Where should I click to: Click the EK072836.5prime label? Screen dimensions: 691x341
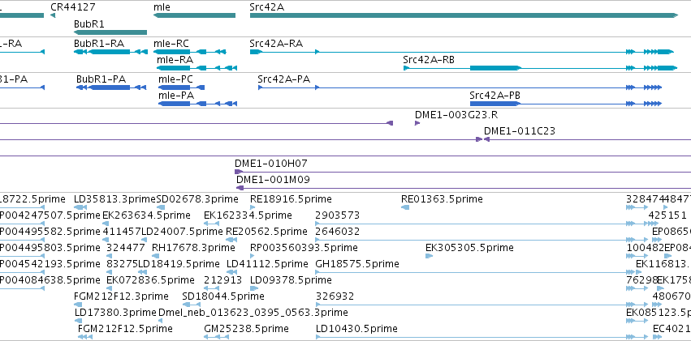point(150,280)
